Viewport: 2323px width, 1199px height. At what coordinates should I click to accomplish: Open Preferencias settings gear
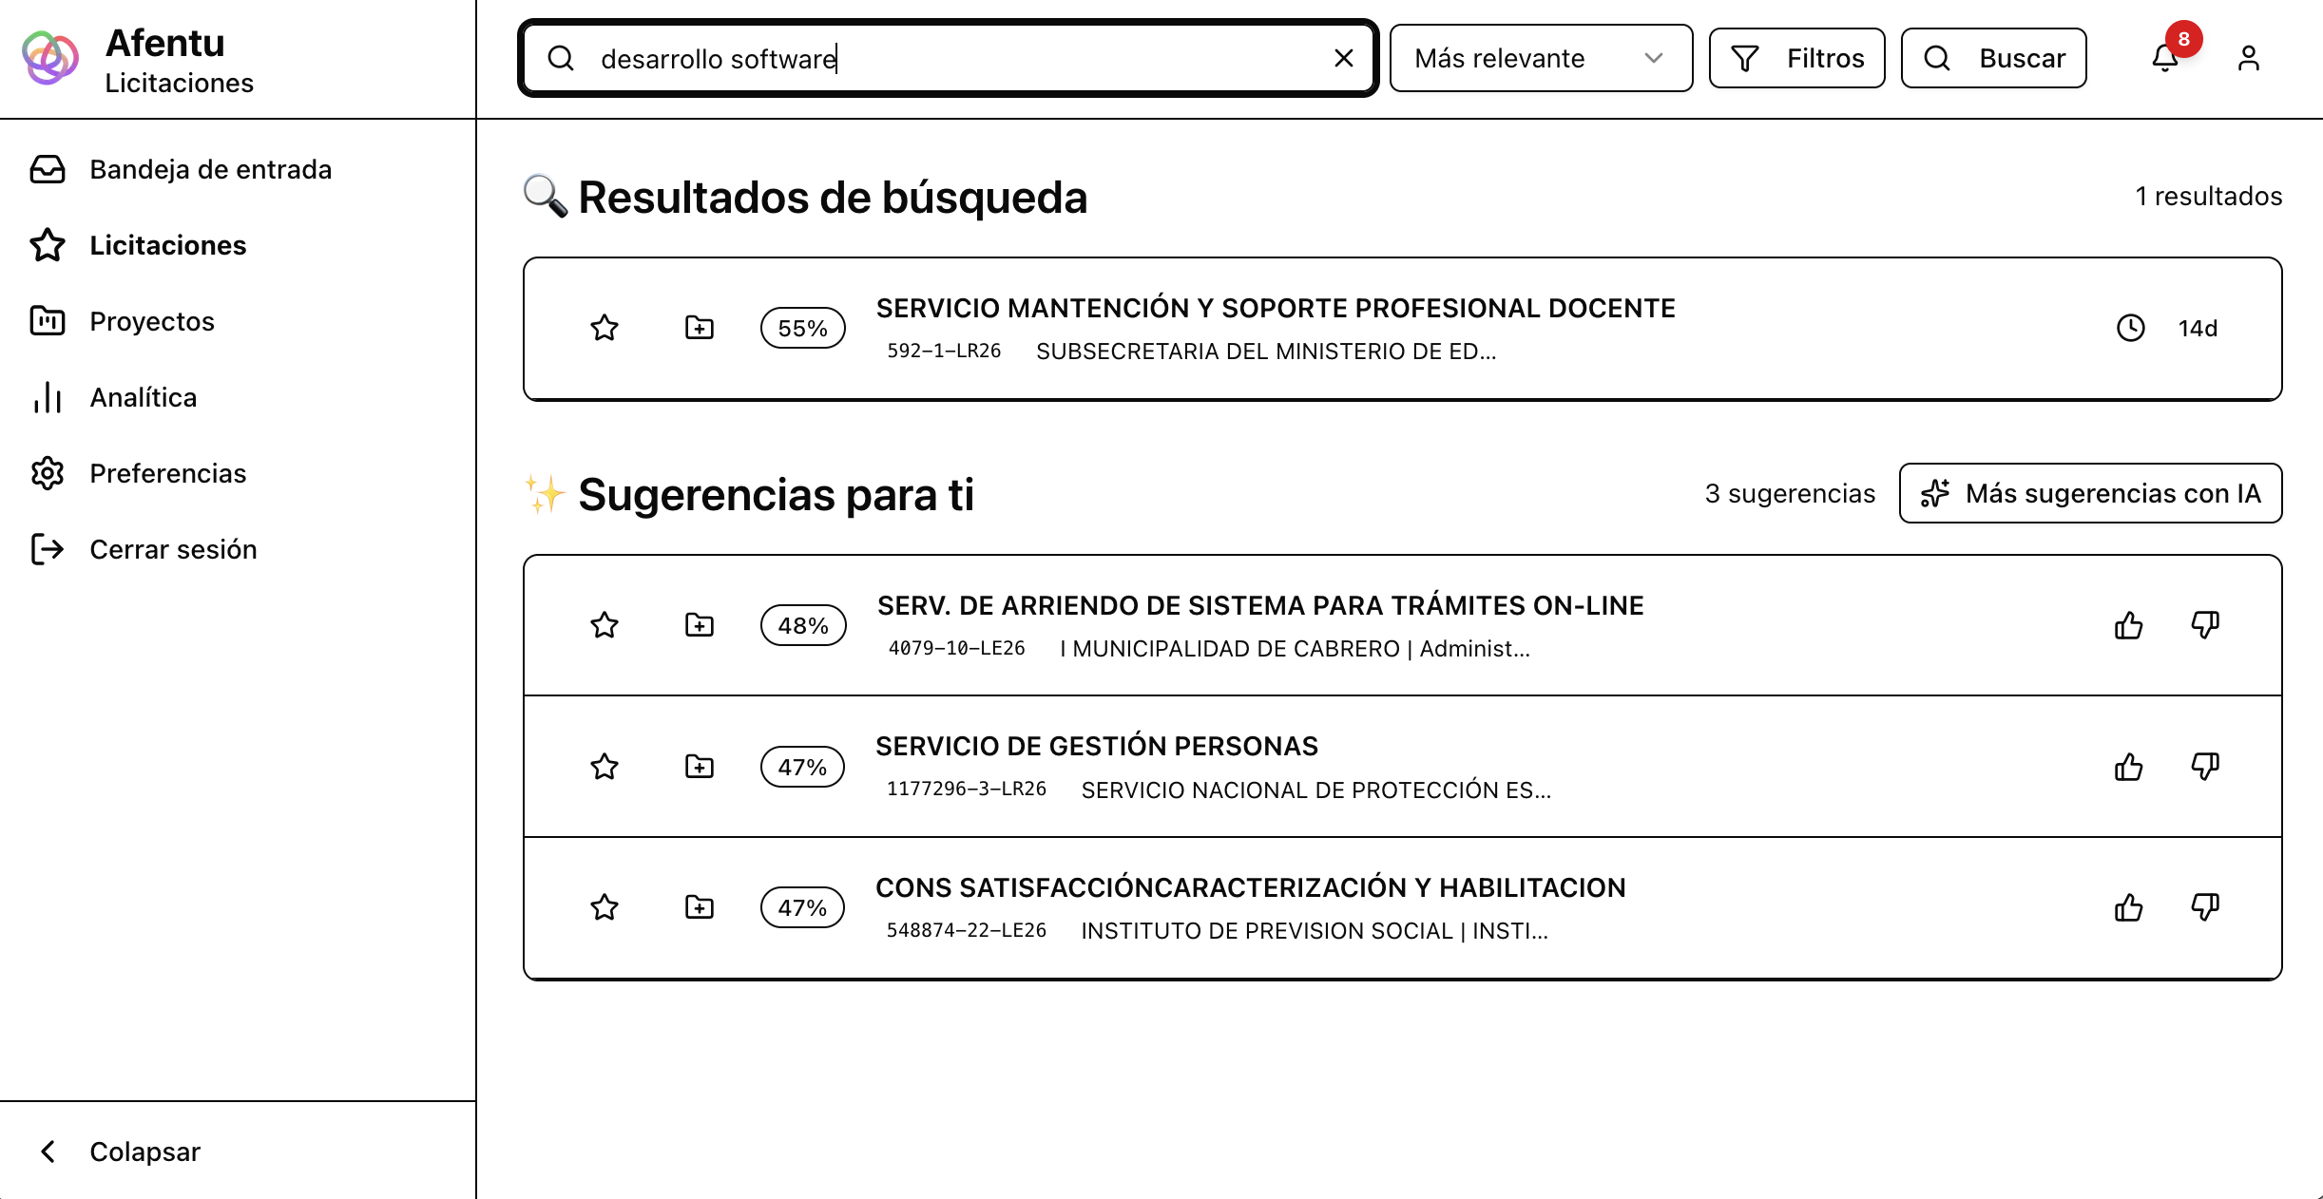tap(48, 473)
